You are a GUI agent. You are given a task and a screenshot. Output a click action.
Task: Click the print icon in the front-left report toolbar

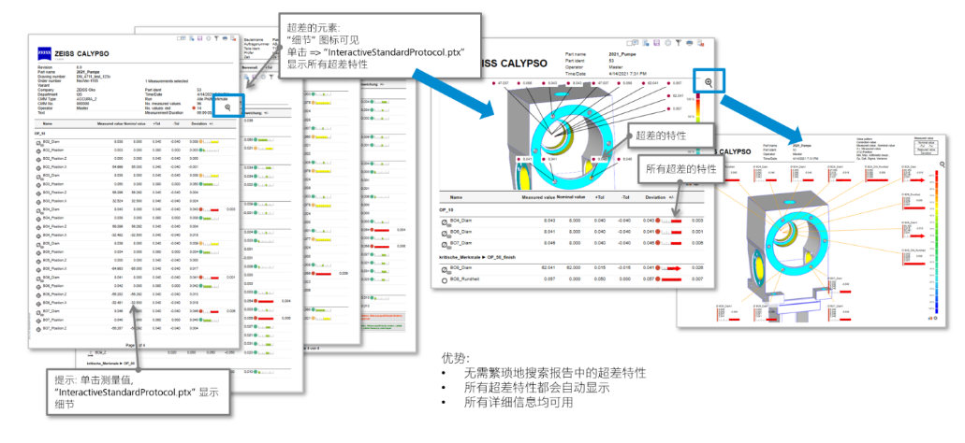(x=225, y=38)
